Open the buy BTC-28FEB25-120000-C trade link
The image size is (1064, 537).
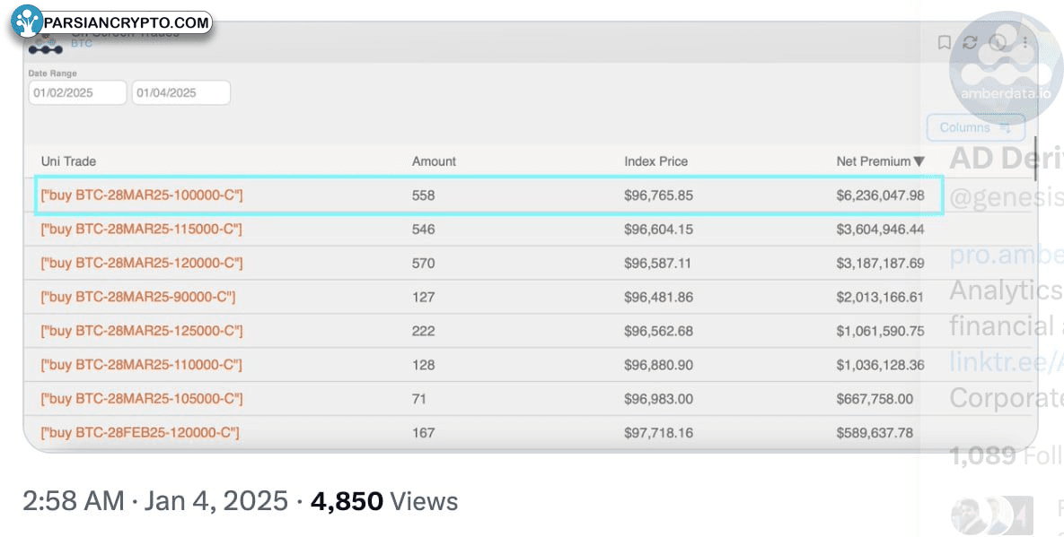(140, 433)
